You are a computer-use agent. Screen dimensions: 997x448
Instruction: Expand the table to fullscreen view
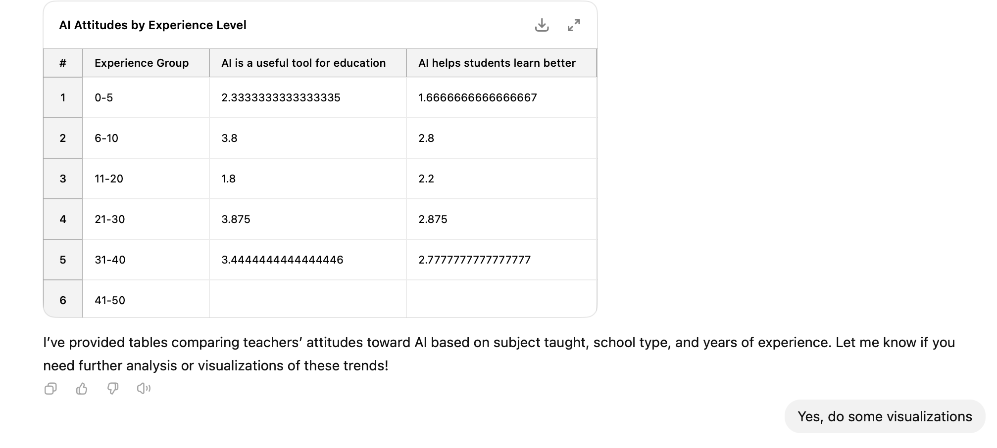pyautogui.click(x=574, y=25)
